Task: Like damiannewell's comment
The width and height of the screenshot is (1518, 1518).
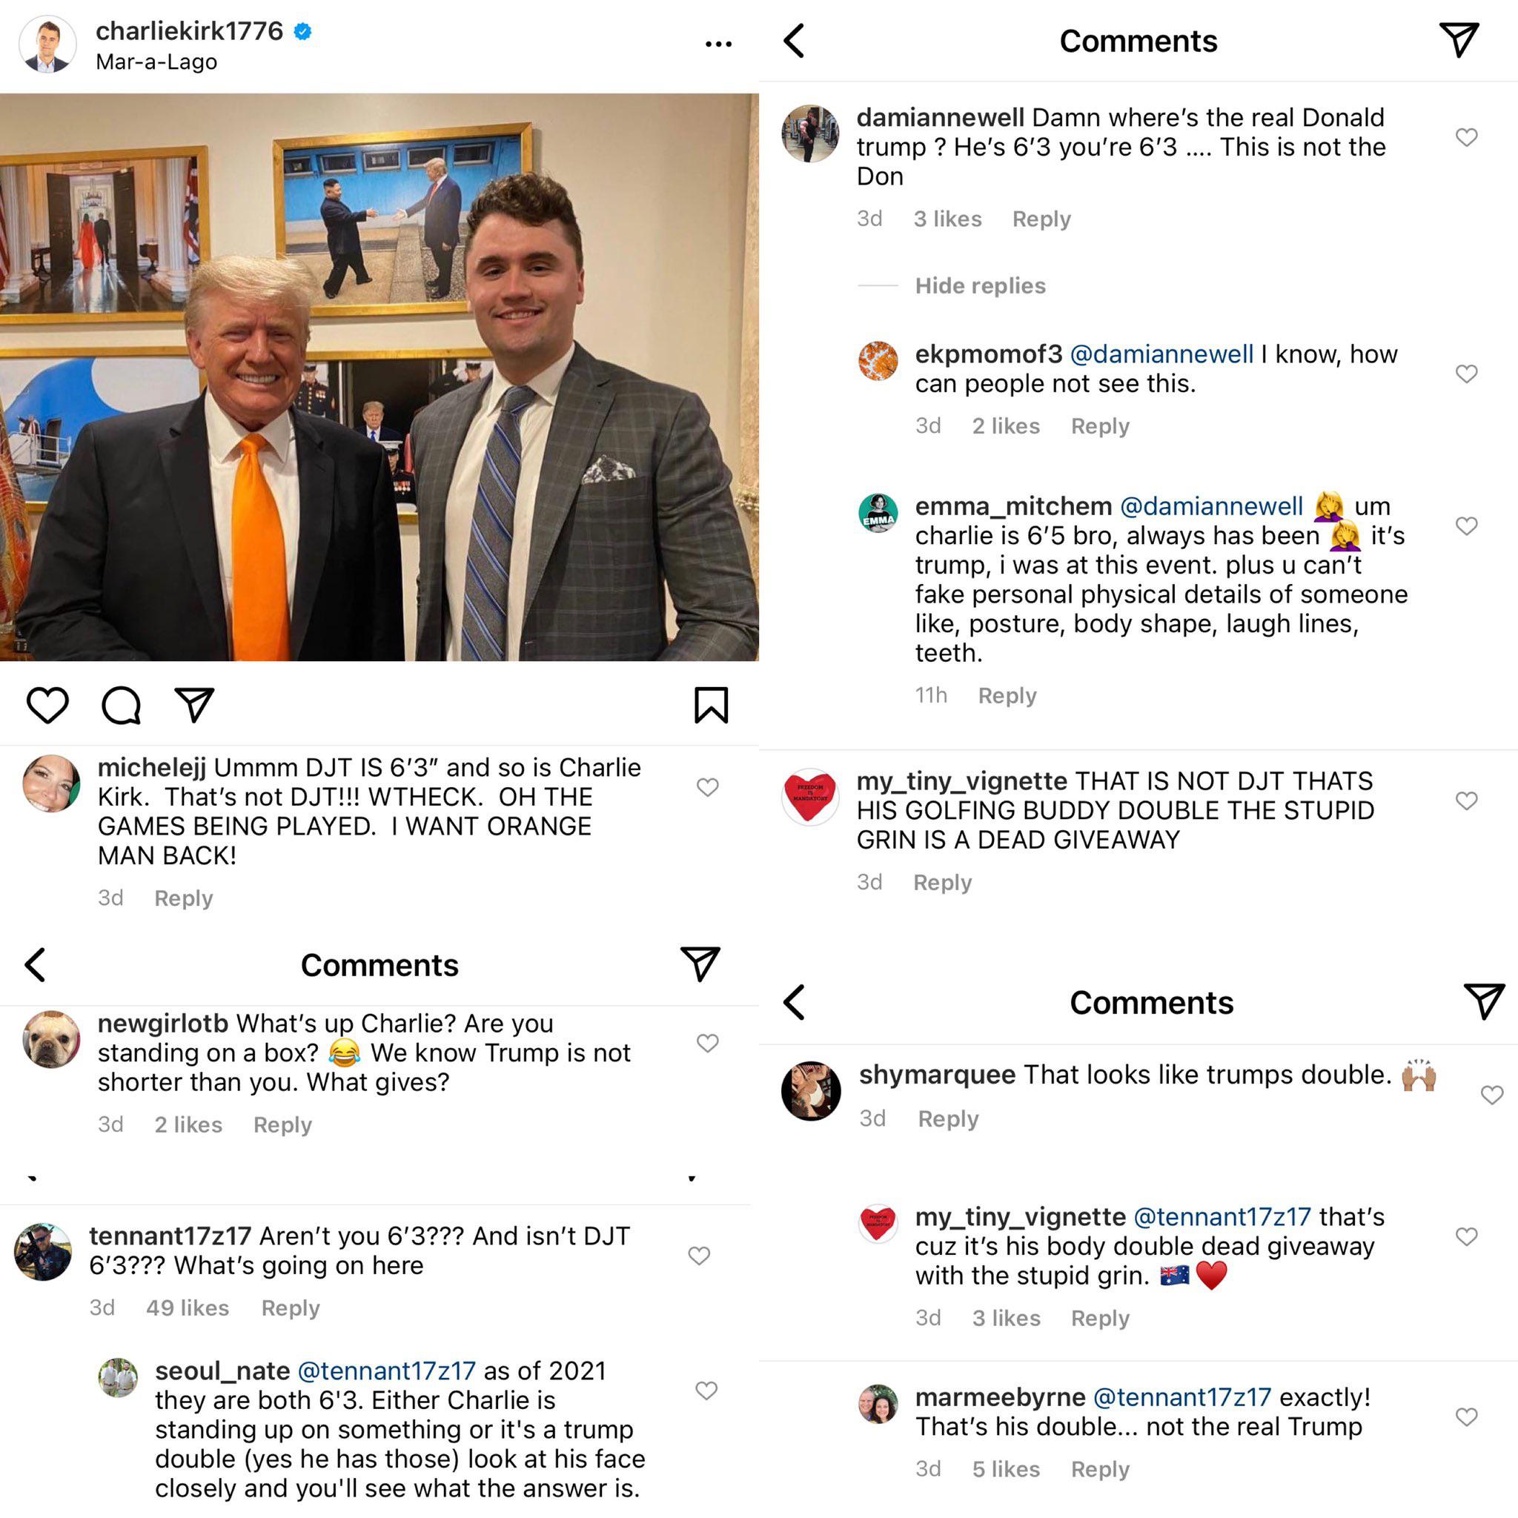Action: [1466, 138]
